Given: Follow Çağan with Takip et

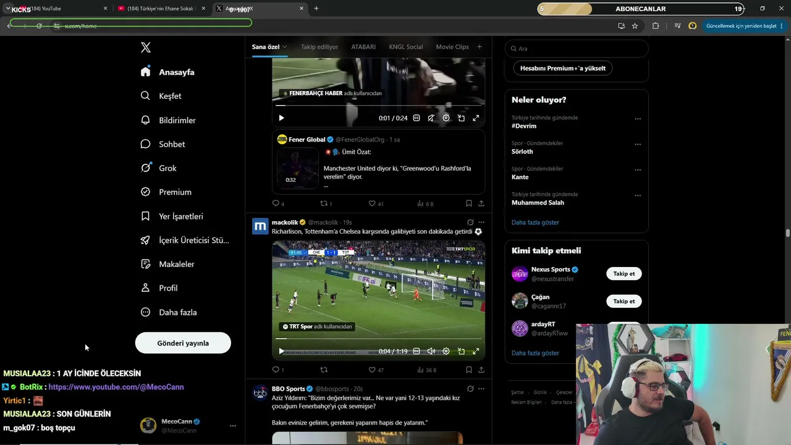Looking at the screenshot, I should [x=624, y=301].
